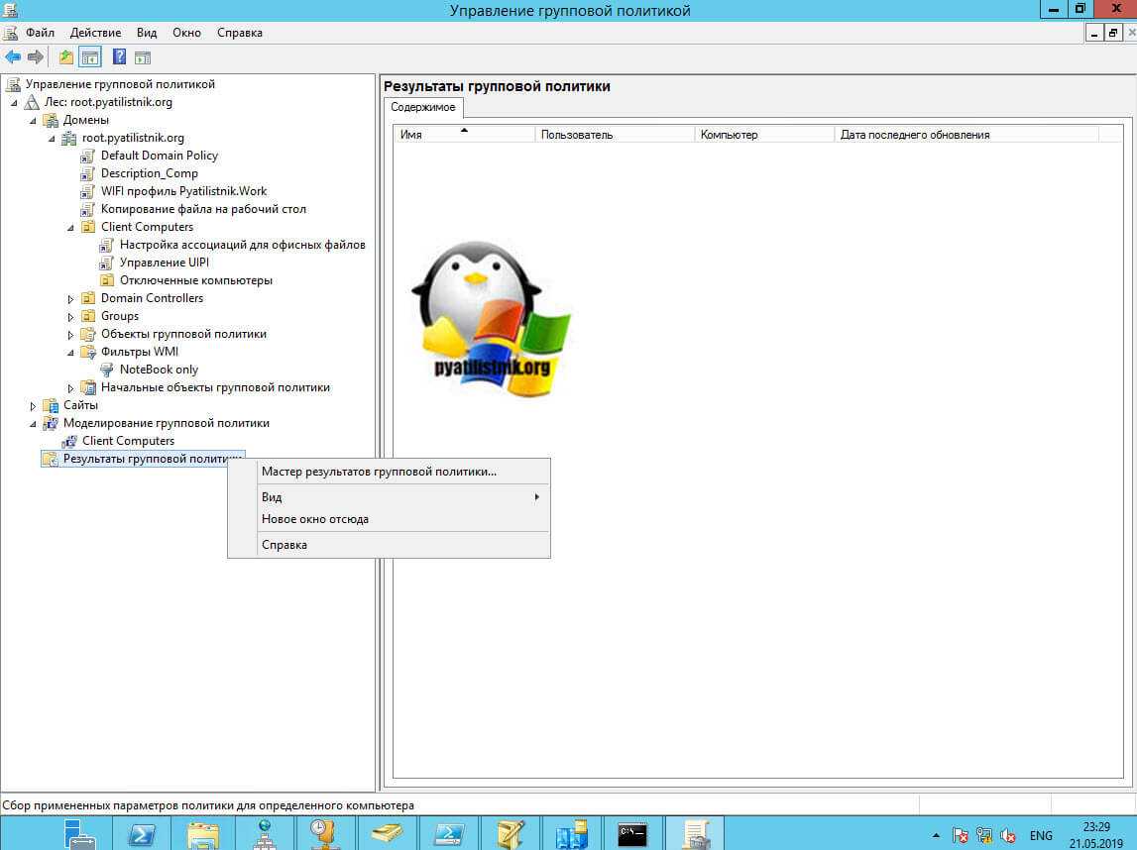The width and height of the screenshot is (1137, 850).
Task: Select the Содержимое tab
Action: point(422,107)
